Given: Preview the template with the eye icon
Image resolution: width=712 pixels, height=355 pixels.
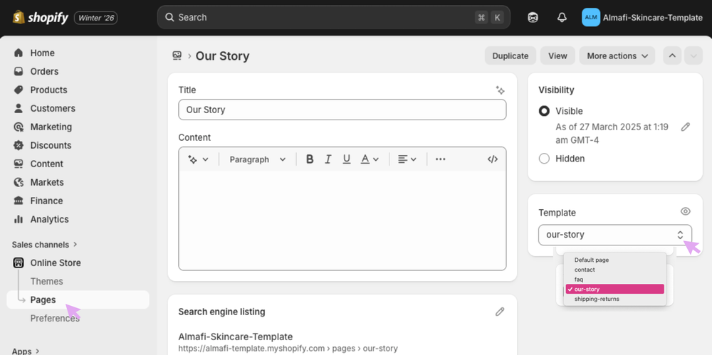Looking at the screenshot, I should tap(686, 211).
